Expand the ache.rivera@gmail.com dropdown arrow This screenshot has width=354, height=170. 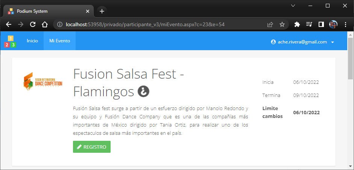pos(332,42)
